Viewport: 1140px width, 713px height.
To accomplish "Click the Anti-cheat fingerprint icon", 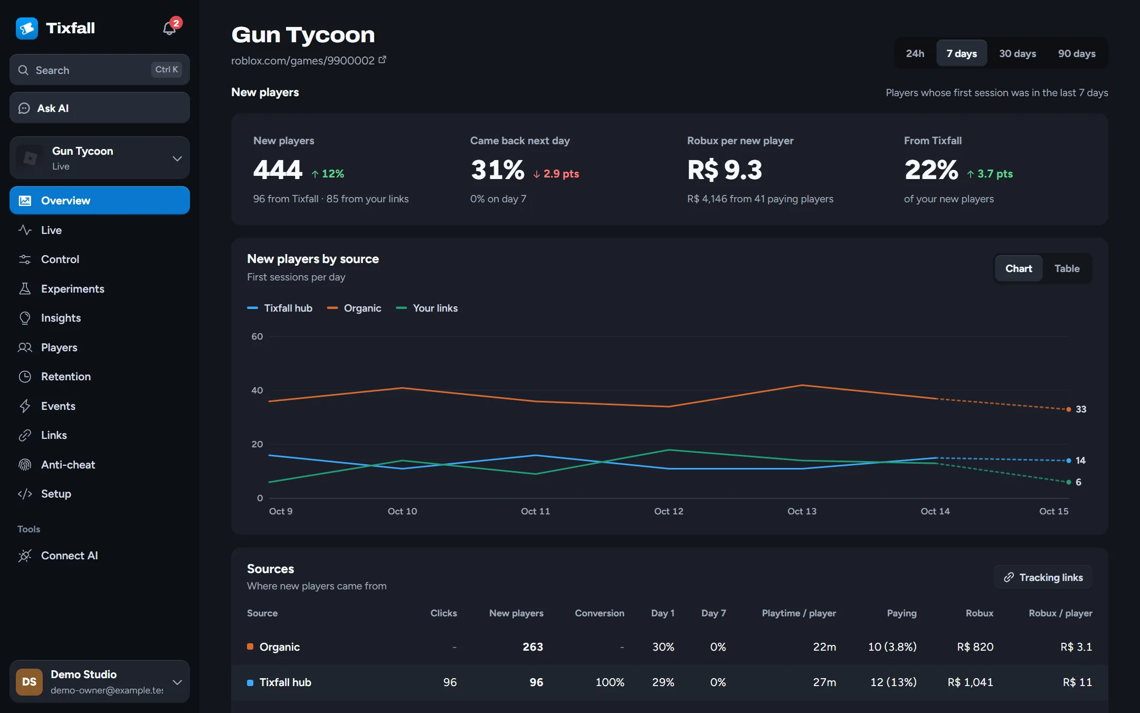I will coord(25,465).
